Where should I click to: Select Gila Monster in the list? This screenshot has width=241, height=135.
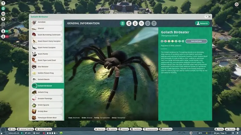point(47,67)
